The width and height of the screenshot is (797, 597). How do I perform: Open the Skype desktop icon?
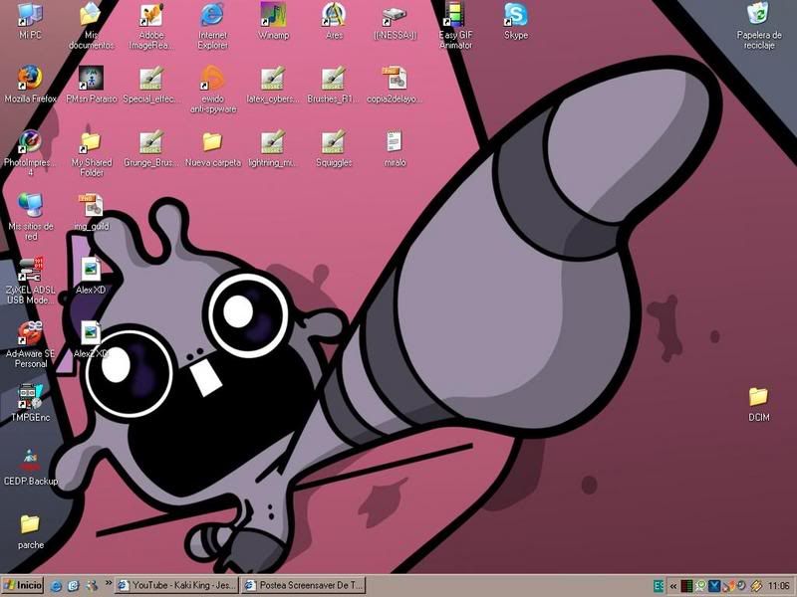pos(516,21)
